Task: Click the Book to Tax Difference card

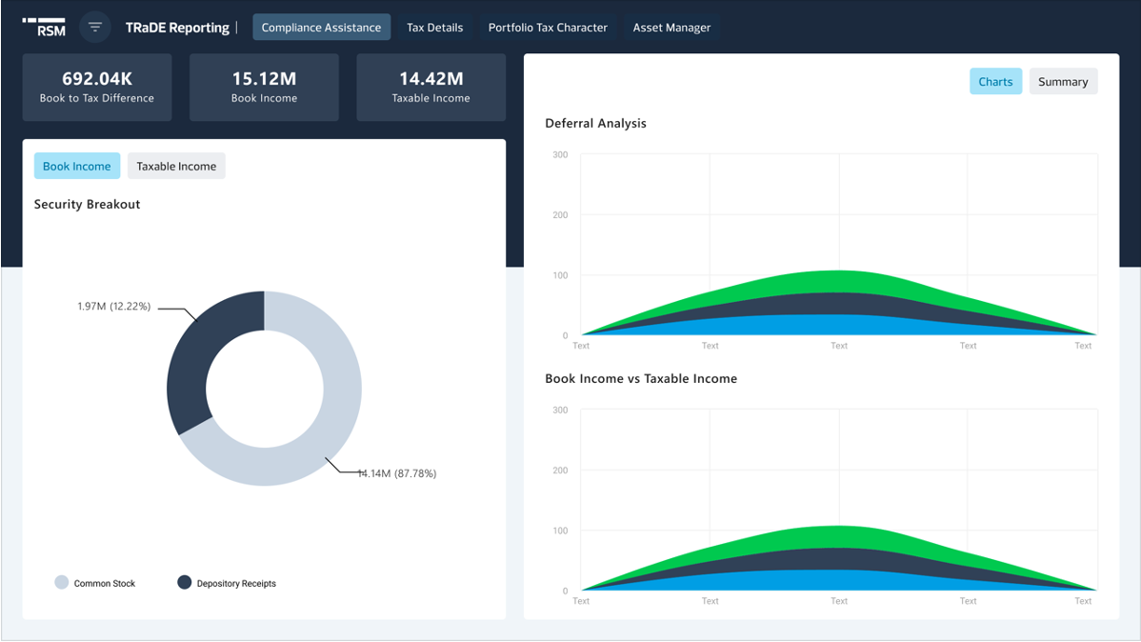Action: (x=97, y=87)
